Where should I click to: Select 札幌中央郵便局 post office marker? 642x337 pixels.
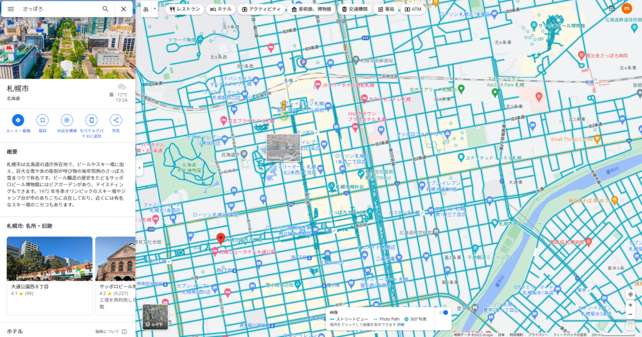coord(356,60)
